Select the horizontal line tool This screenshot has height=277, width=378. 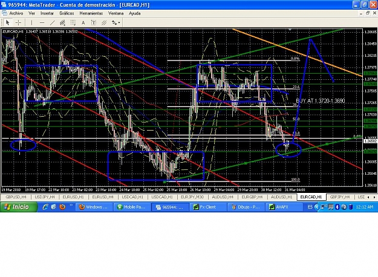coord(42,22)
